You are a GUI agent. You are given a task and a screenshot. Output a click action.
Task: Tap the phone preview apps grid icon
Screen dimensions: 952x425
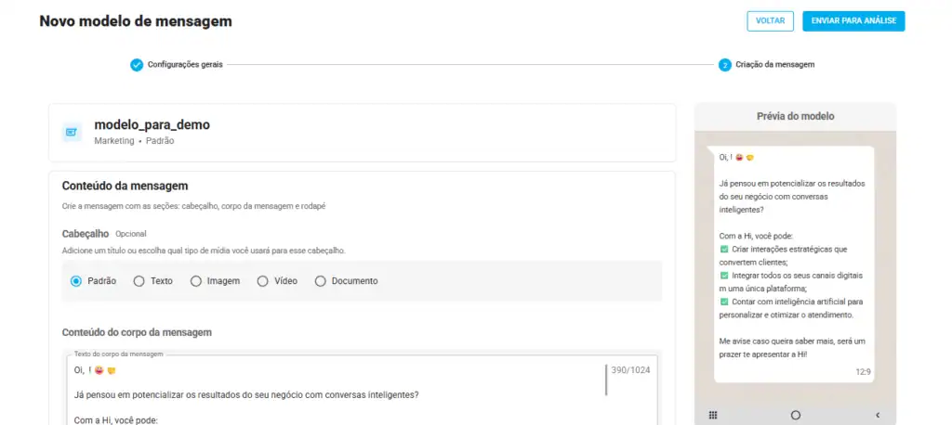[x=713, y=415]
